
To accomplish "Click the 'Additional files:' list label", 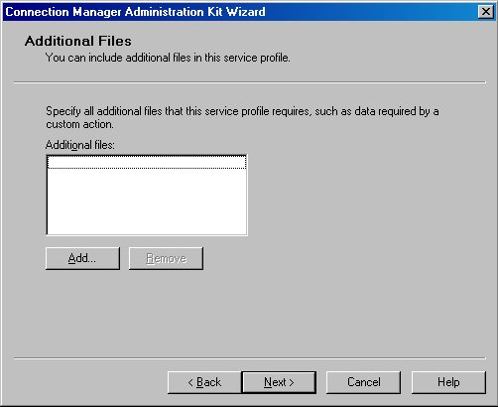I will tap(80, 145).
